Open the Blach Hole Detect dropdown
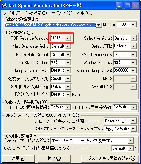Viewport: 141px width, 164px height. [68, 55]
